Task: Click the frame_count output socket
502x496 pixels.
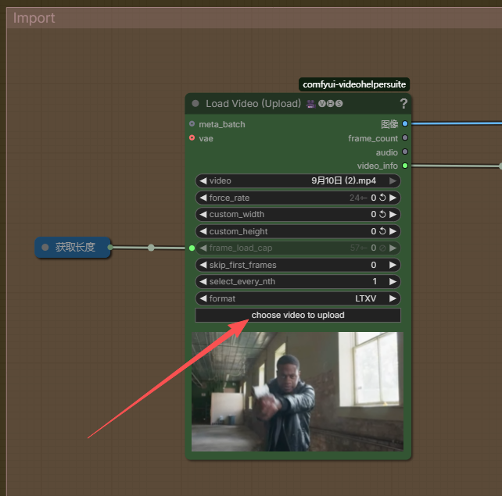Action: 405,137
